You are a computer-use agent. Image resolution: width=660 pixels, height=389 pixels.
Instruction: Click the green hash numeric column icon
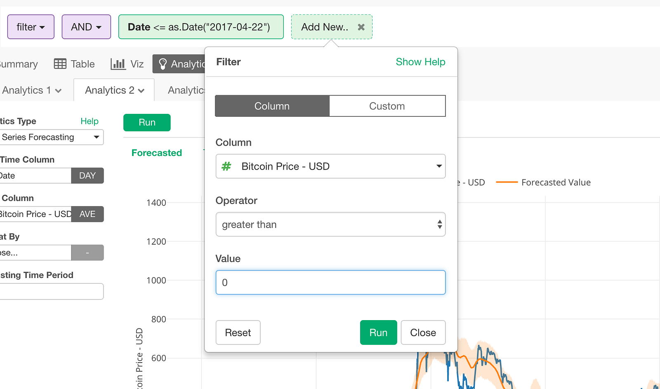coord(226,166)
